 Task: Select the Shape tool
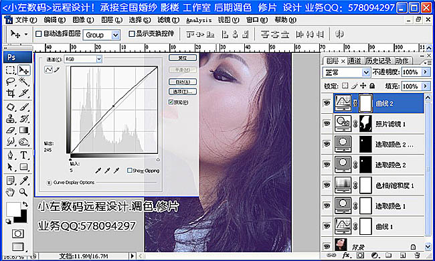coord(24,167)
